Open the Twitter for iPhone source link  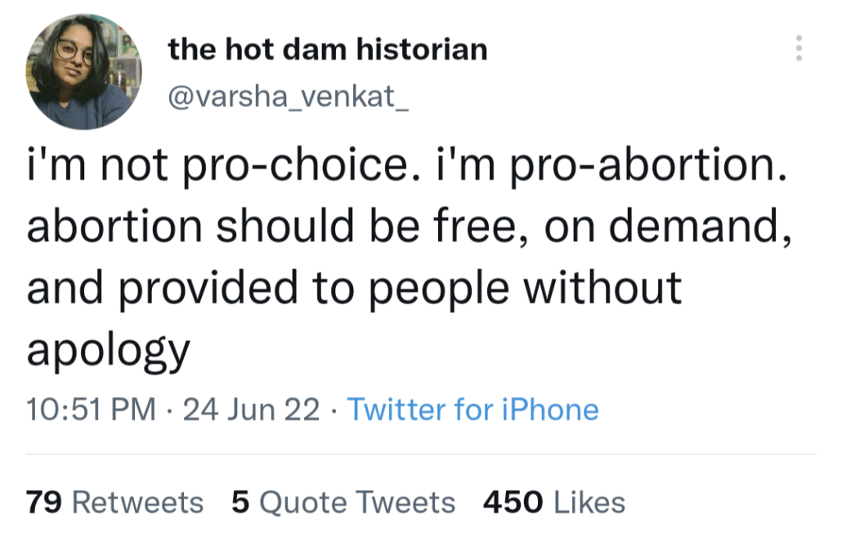pos(473,409)
